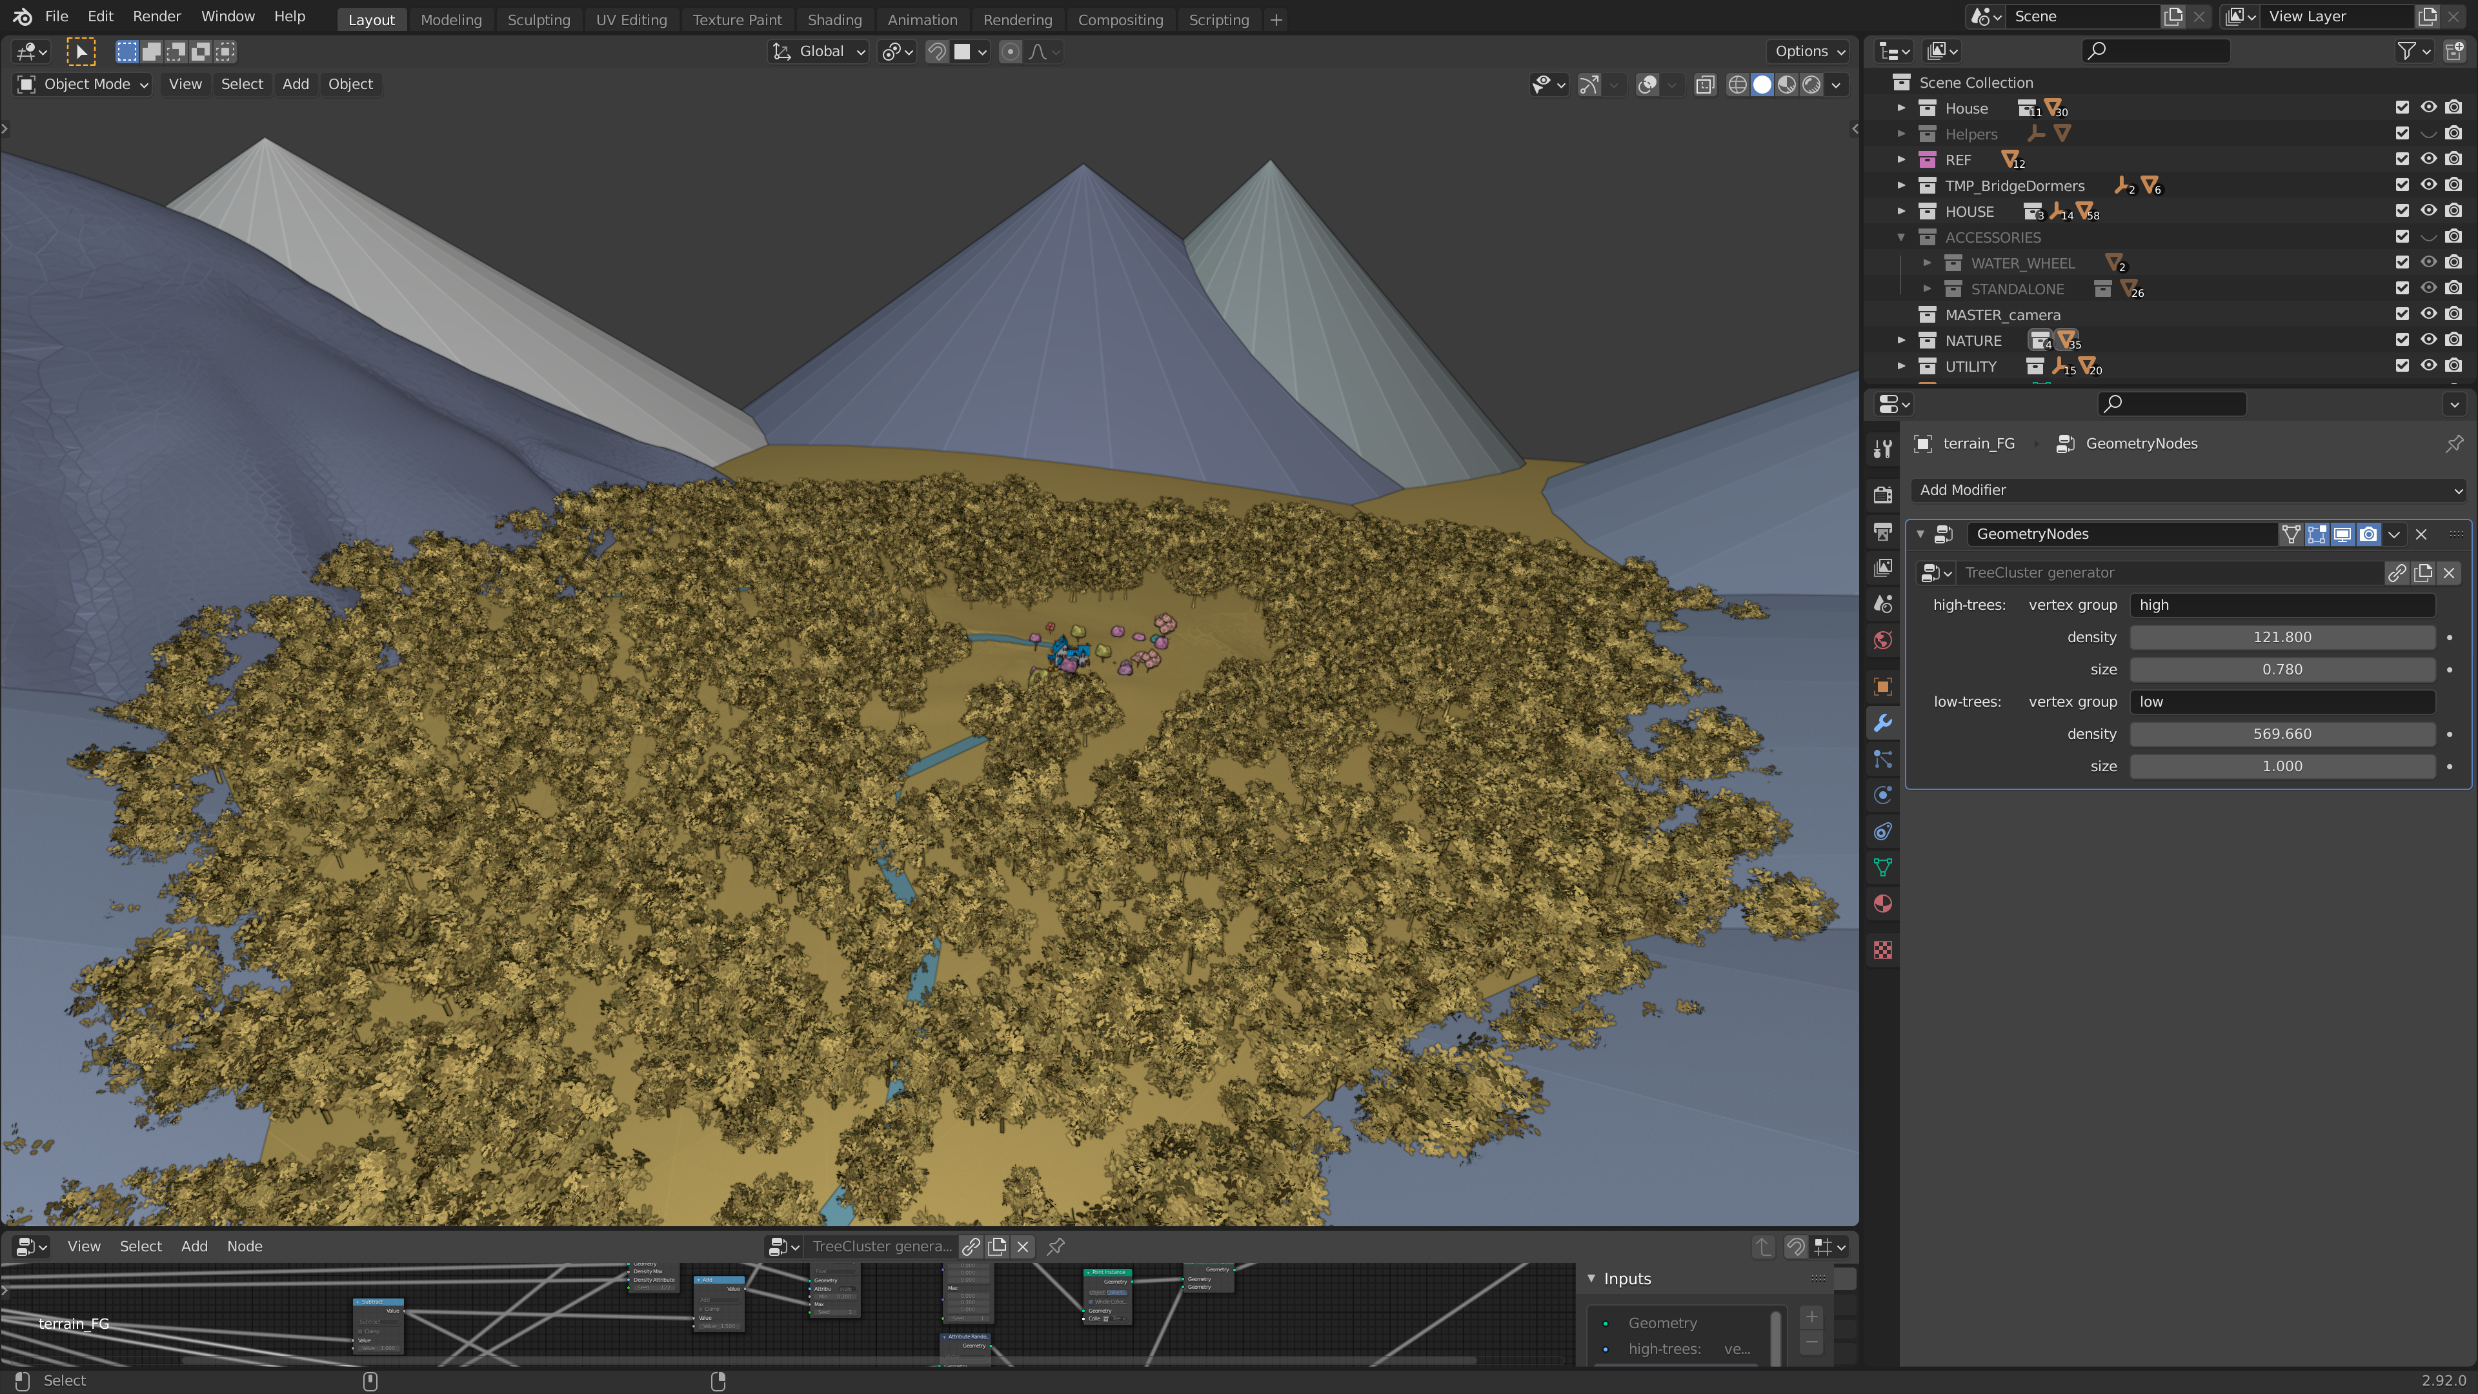Open the World Properties tab icon
The width and height of the screenshot is (2478, 1394).
[x=1882, y=640]
